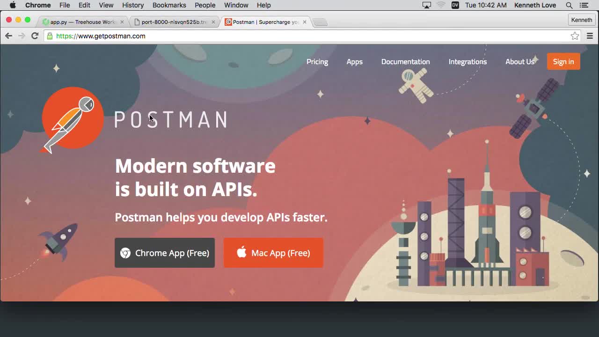Close the app.py Treehouse tab
599x337 pixels.
pos(122,22)
